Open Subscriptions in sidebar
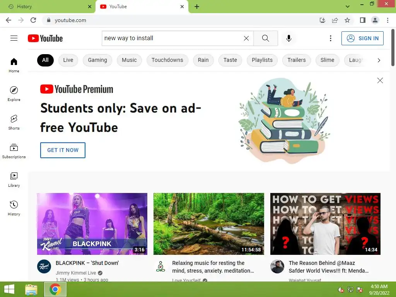The width and height of the screenshot is (396, 297). pos(14,151)
